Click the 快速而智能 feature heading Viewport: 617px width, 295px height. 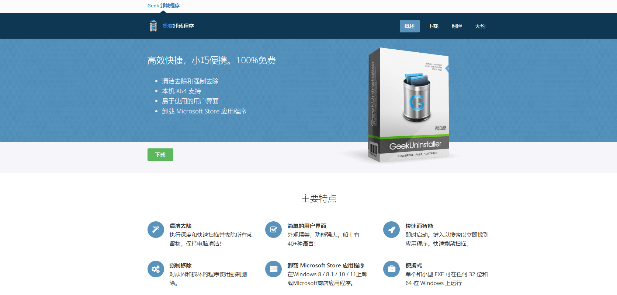pos(419,226)
